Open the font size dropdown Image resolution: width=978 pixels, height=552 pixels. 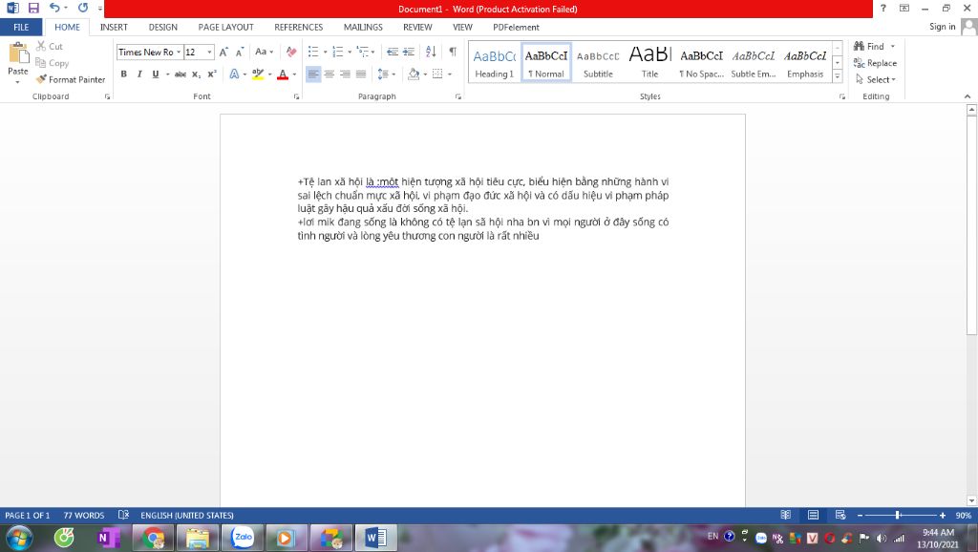209,52
